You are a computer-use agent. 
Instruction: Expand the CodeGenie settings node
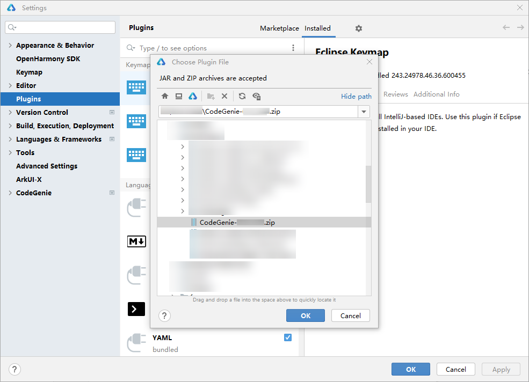pos(10,193)
